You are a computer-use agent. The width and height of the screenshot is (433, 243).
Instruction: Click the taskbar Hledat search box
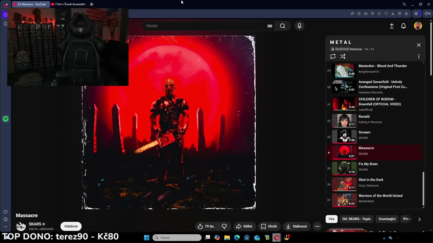point(177,238)
